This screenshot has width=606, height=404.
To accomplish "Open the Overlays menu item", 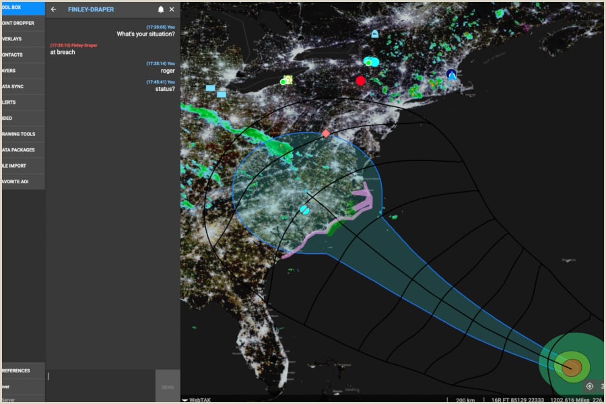I will click(13, 39).
